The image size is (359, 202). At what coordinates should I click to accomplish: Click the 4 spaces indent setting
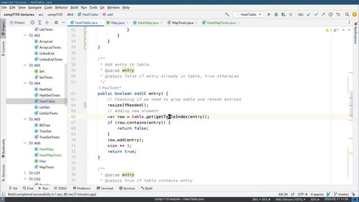(317, 194)
